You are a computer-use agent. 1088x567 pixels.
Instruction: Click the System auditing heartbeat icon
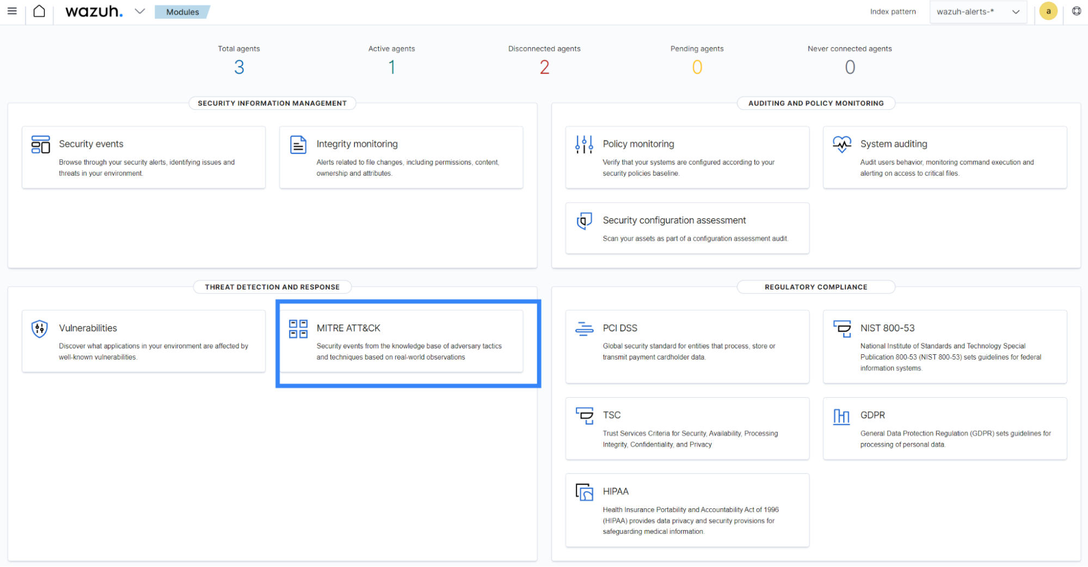[x=842, y=144]
